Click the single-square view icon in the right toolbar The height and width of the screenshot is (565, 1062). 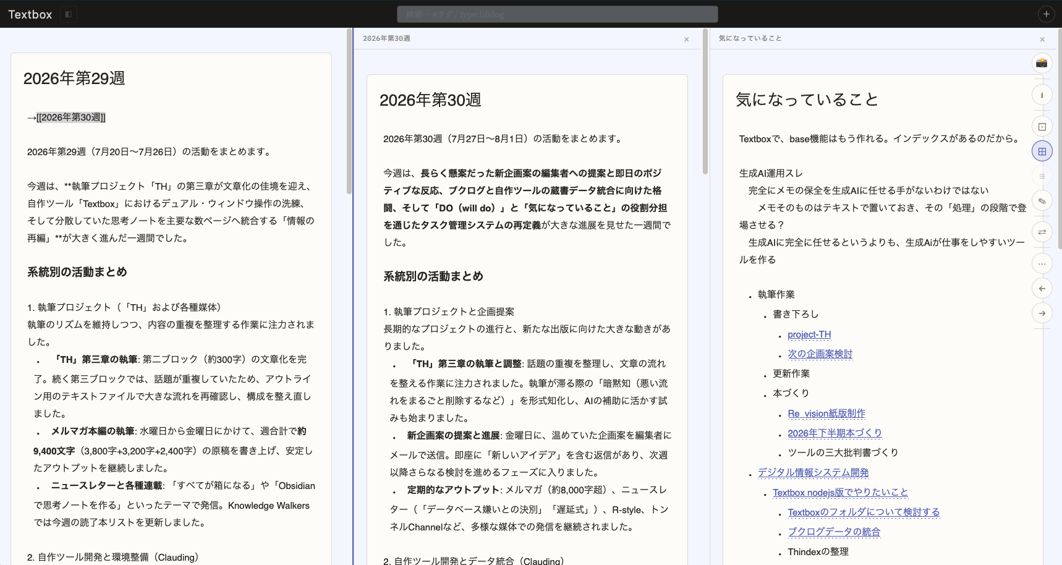point(1042,127)
